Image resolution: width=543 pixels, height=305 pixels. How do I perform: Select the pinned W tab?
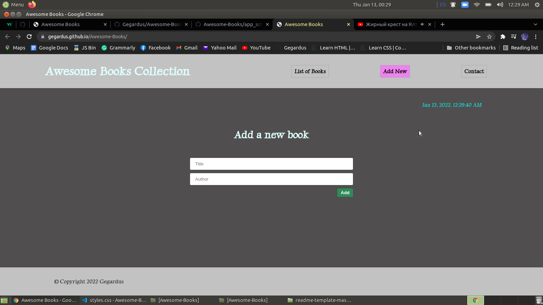point(10,24)
